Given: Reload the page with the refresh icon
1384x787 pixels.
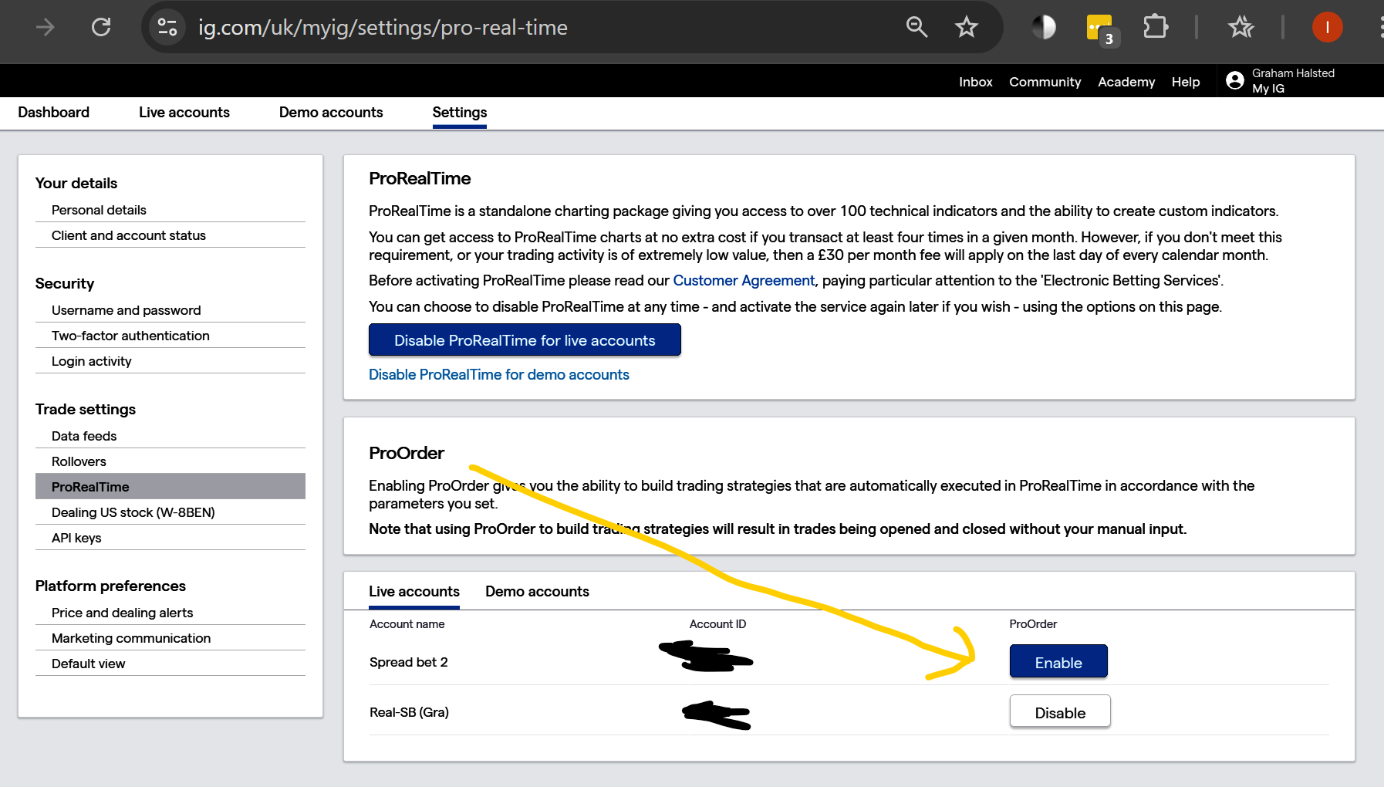Looking at the screenshot, I should pos(101,28).
